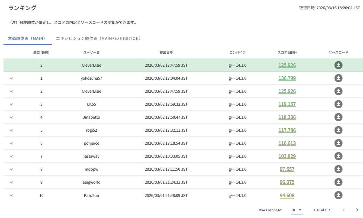Expand the ponjuice row details
The image size is (363, 218).
point(11,143)
